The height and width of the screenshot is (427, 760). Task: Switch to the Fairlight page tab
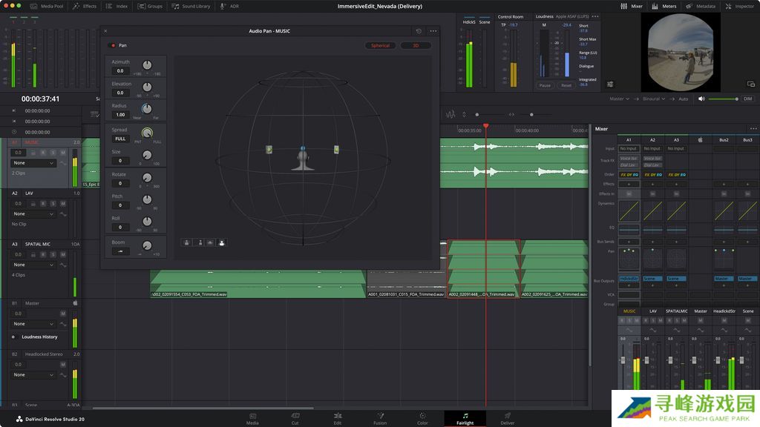465,419
